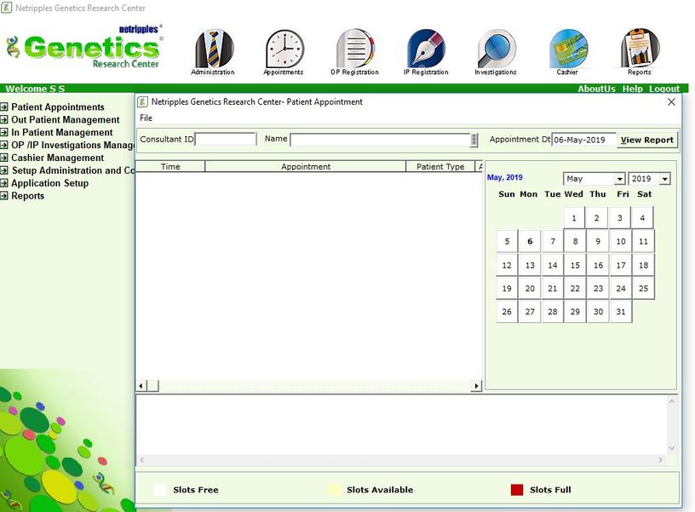695x512 pixels.
Task: Open the Reports clipboard icon
Action: [640, 49]
